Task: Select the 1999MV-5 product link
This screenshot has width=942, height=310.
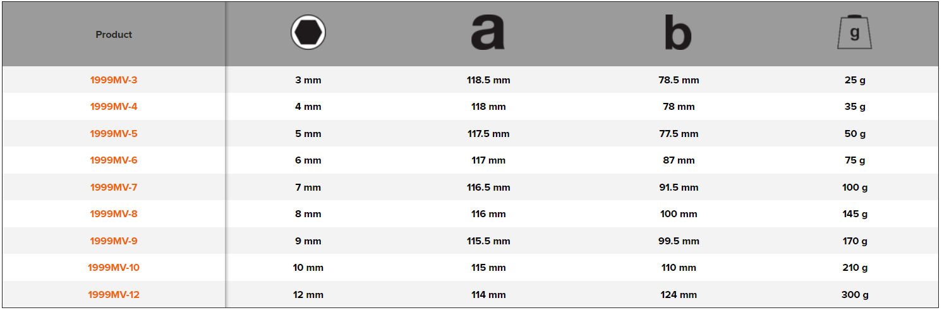Action: tap(114, 134)
